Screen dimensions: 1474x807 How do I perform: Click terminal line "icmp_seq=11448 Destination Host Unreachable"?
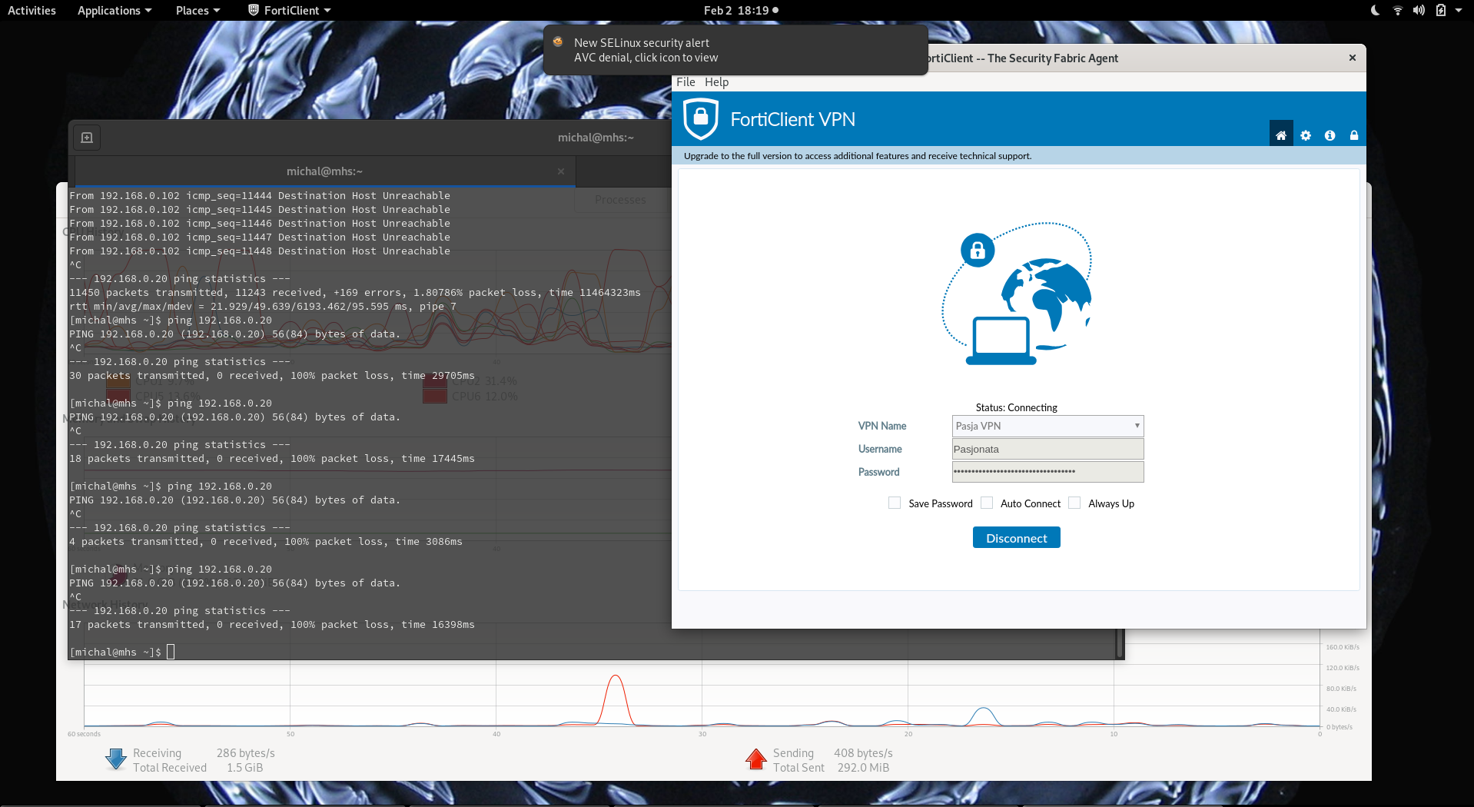(260, 251)
